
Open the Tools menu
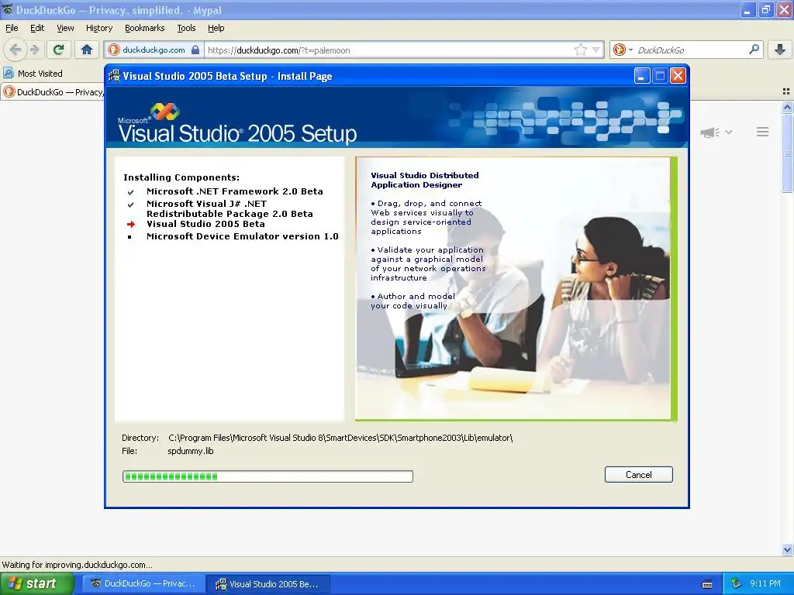click(x=186, y=28)
